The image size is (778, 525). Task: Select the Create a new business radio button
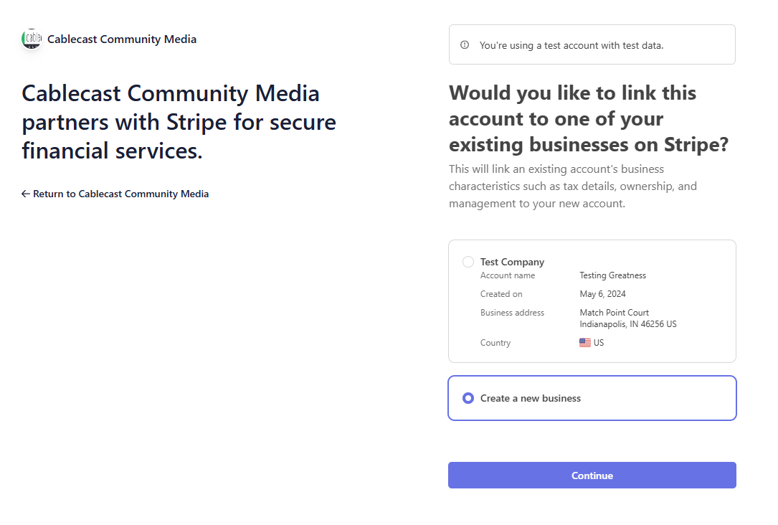point(468,398)
